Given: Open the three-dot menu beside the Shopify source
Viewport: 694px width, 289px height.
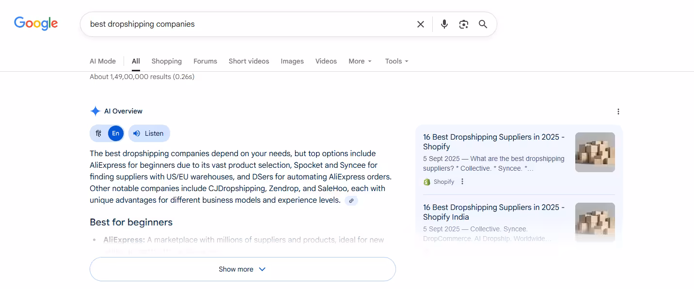Looking at the screenshot, I should (x=462, y=181).
